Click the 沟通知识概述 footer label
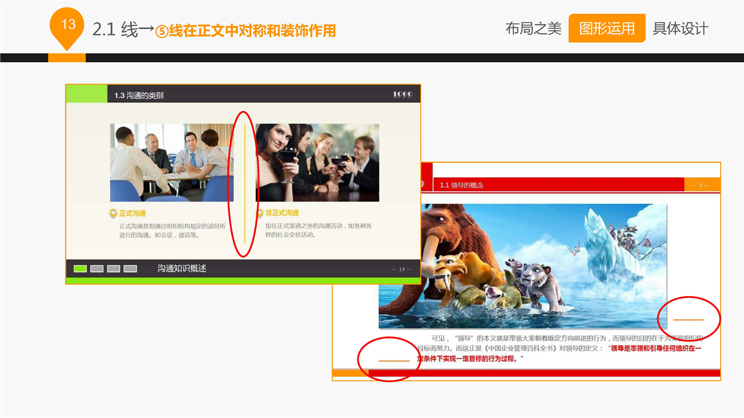The width and height of the screenshot is (744, 418). 182,268
